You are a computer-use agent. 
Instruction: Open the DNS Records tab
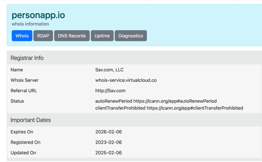[72, 36]
